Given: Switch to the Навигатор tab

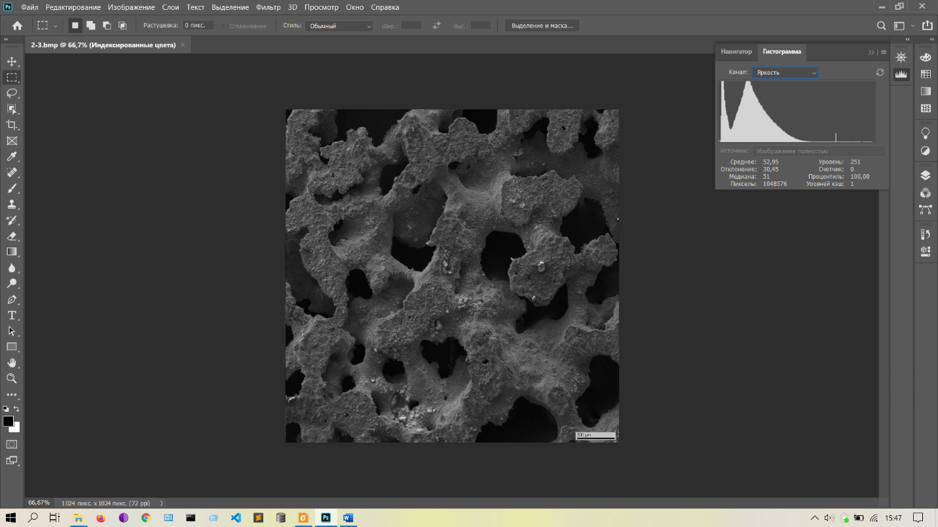Looking at the screenshot, I should (x=736, y=52).
